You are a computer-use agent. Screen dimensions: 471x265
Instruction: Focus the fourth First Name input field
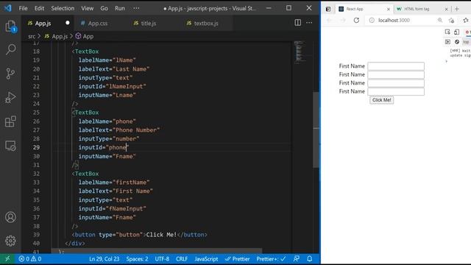pos(396,91)
